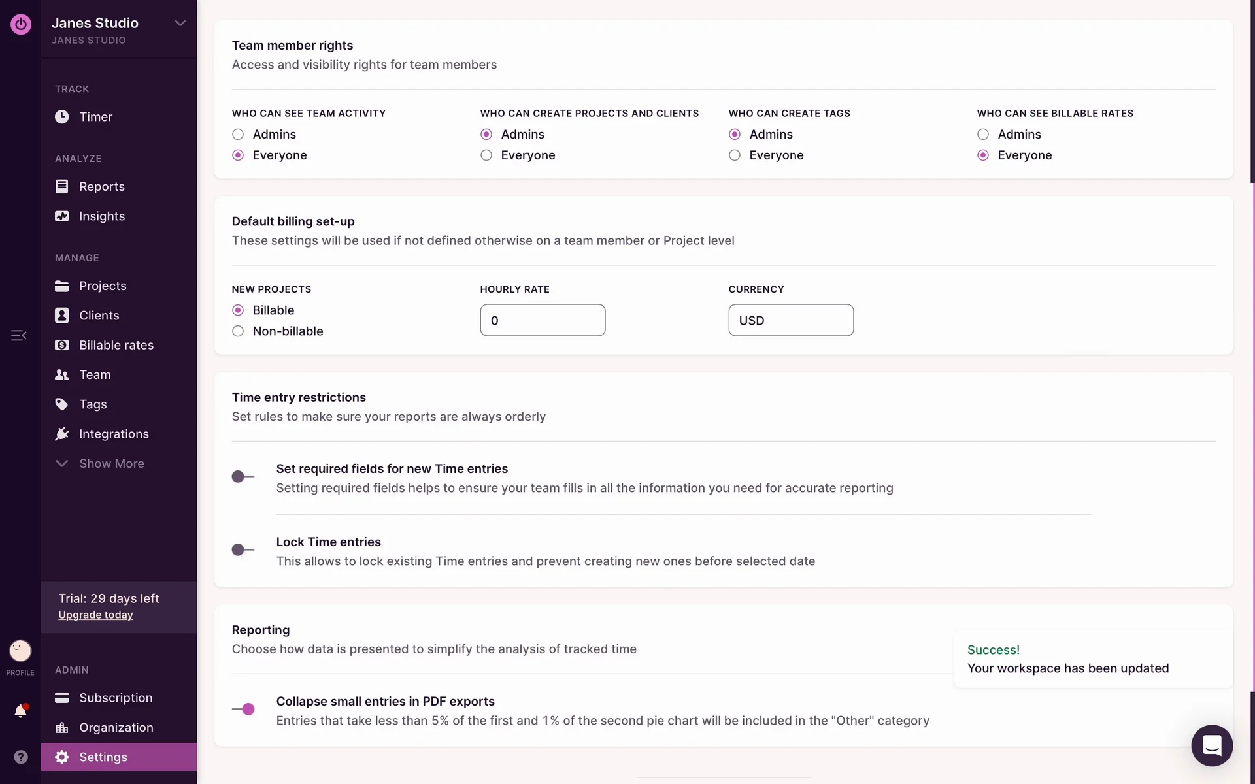This screenshot has width=1255, height=784.
Task: Select Admins for who can see billable rates
Action: (x=982, y=135)
